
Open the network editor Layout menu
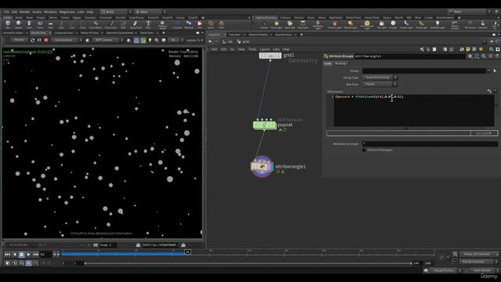point(265,49)
